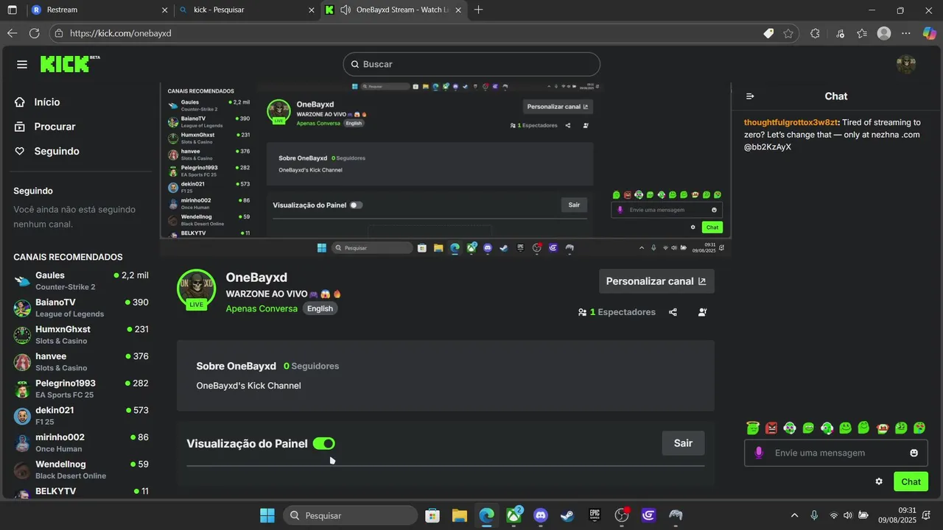Click the Buscar search field
Screen dimensions: 943x530
tap(471, 64)
